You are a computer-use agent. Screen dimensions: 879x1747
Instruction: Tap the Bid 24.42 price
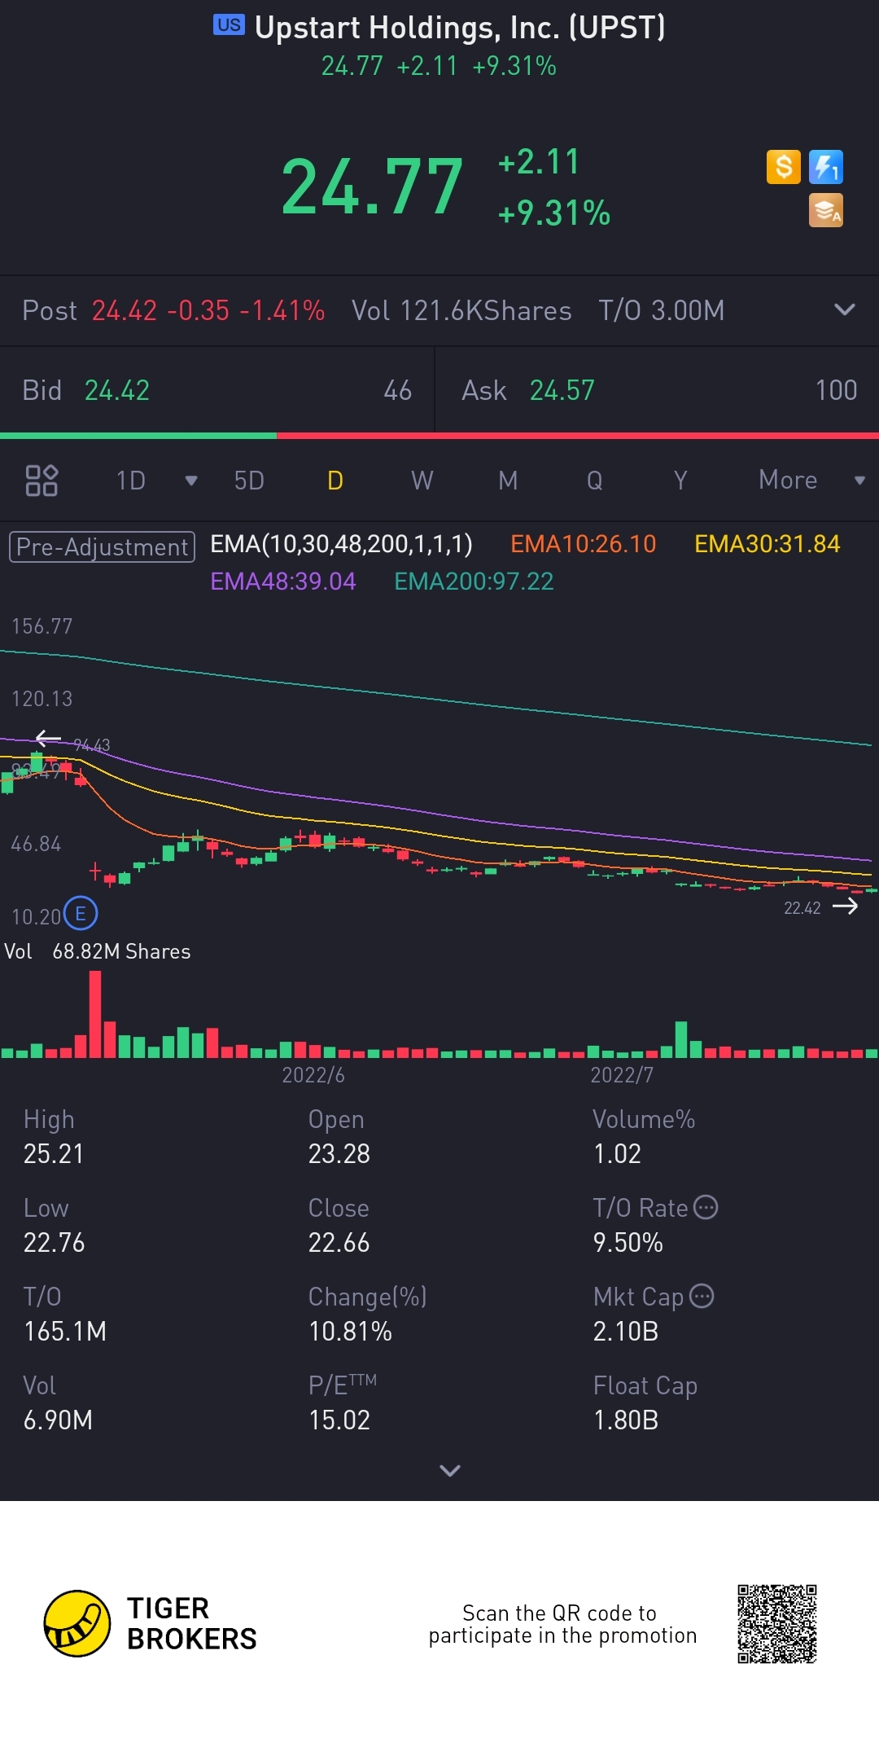[x=117, y=390]
